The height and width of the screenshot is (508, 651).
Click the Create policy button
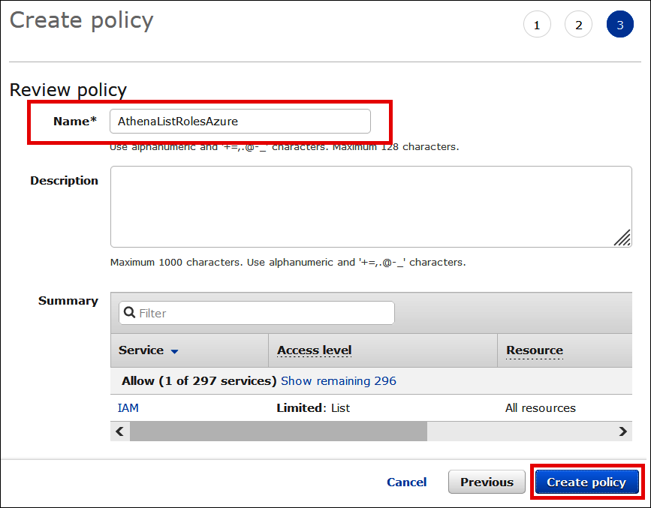click(x=586, y=482)
